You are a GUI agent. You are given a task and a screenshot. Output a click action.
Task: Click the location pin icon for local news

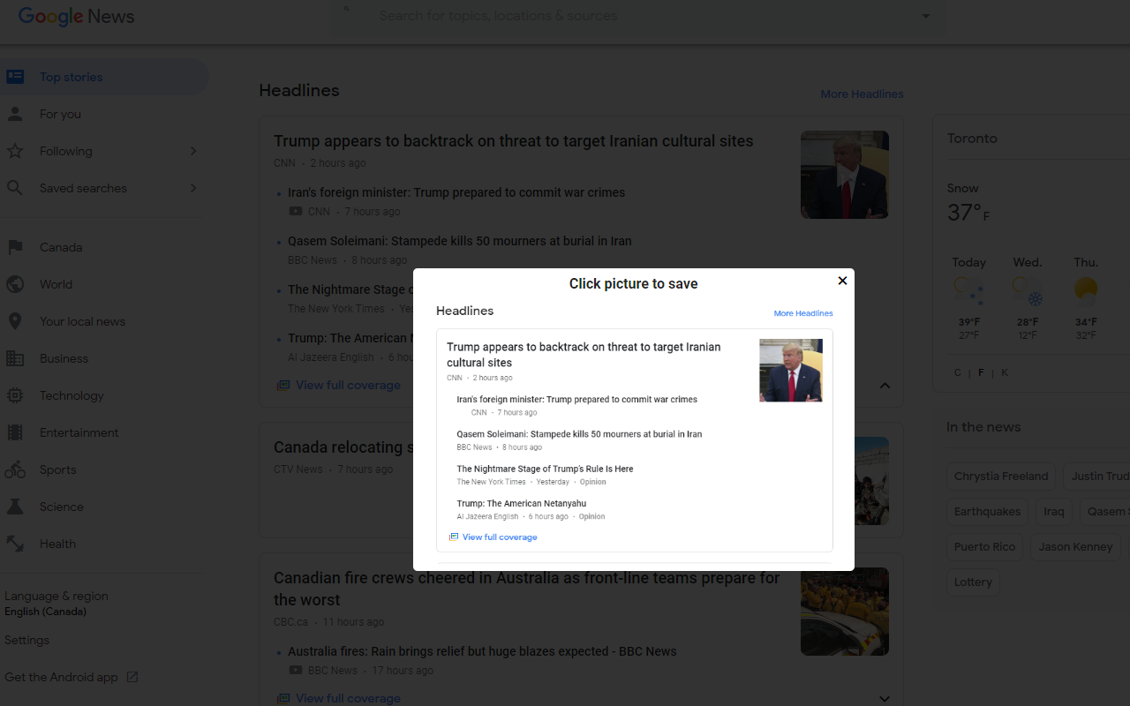click(x=15, y=321)
